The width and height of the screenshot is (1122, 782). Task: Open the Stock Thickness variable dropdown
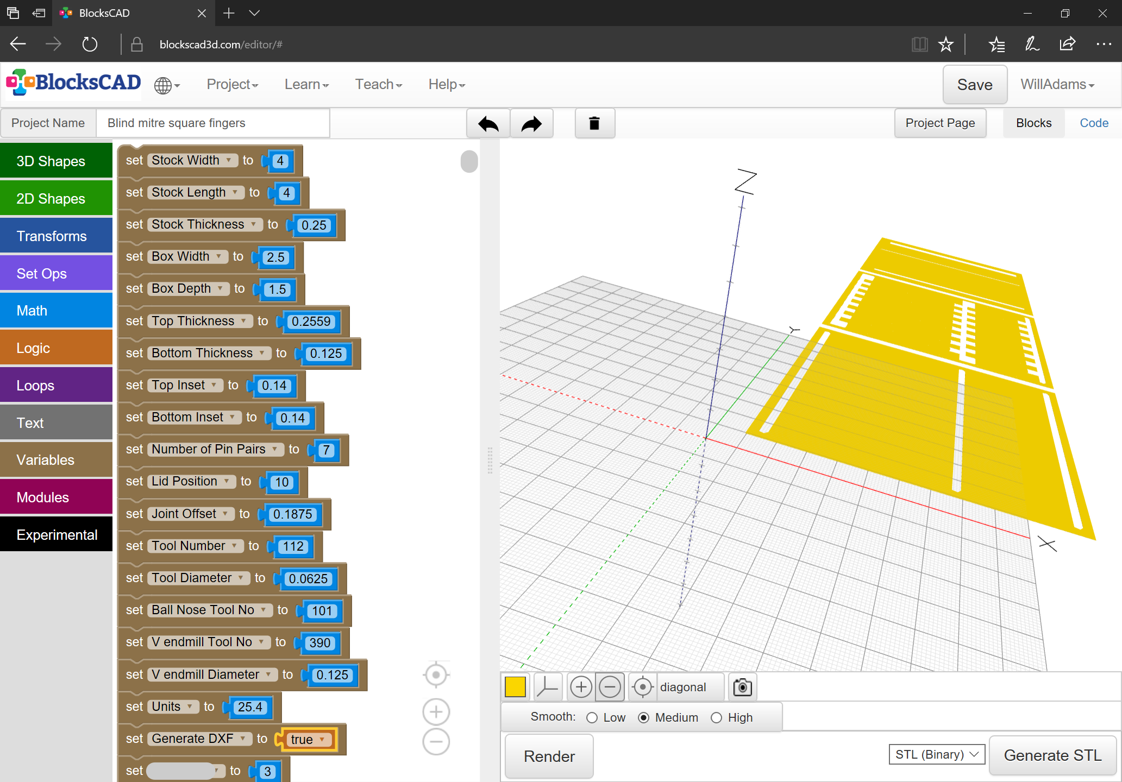pyautogui.click(x=205, y=225)
